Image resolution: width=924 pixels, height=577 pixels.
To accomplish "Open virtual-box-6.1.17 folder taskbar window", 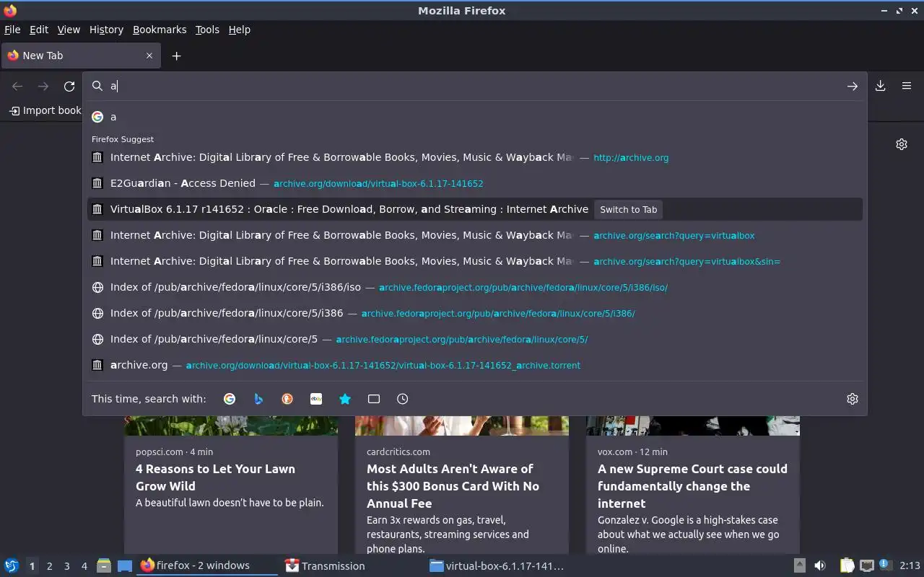I will [497, 566].
